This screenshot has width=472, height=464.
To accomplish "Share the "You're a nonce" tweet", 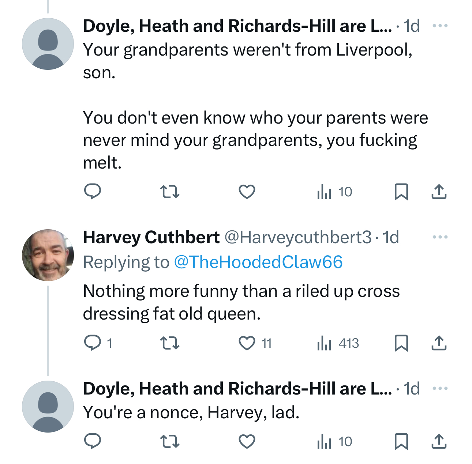I will click(x=439, y=441).
